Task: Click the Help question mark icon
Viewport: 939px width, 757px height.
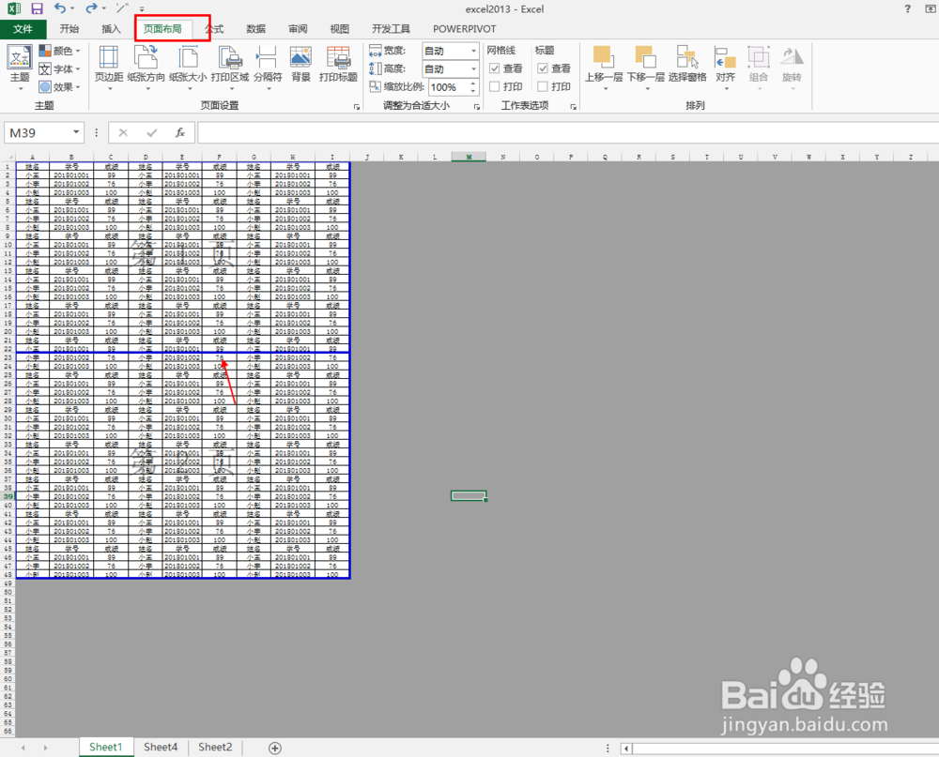Action: click(908, 9)
